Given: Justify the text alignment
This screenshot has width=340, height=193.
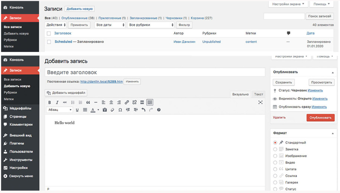Looking at the screenshot, I should pos(85,110).
